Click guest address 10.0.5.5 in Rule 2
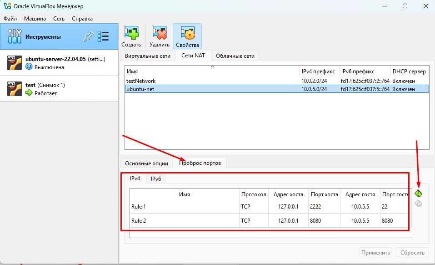The height and width of the screenshot is (265, 435). pos(360,221)
